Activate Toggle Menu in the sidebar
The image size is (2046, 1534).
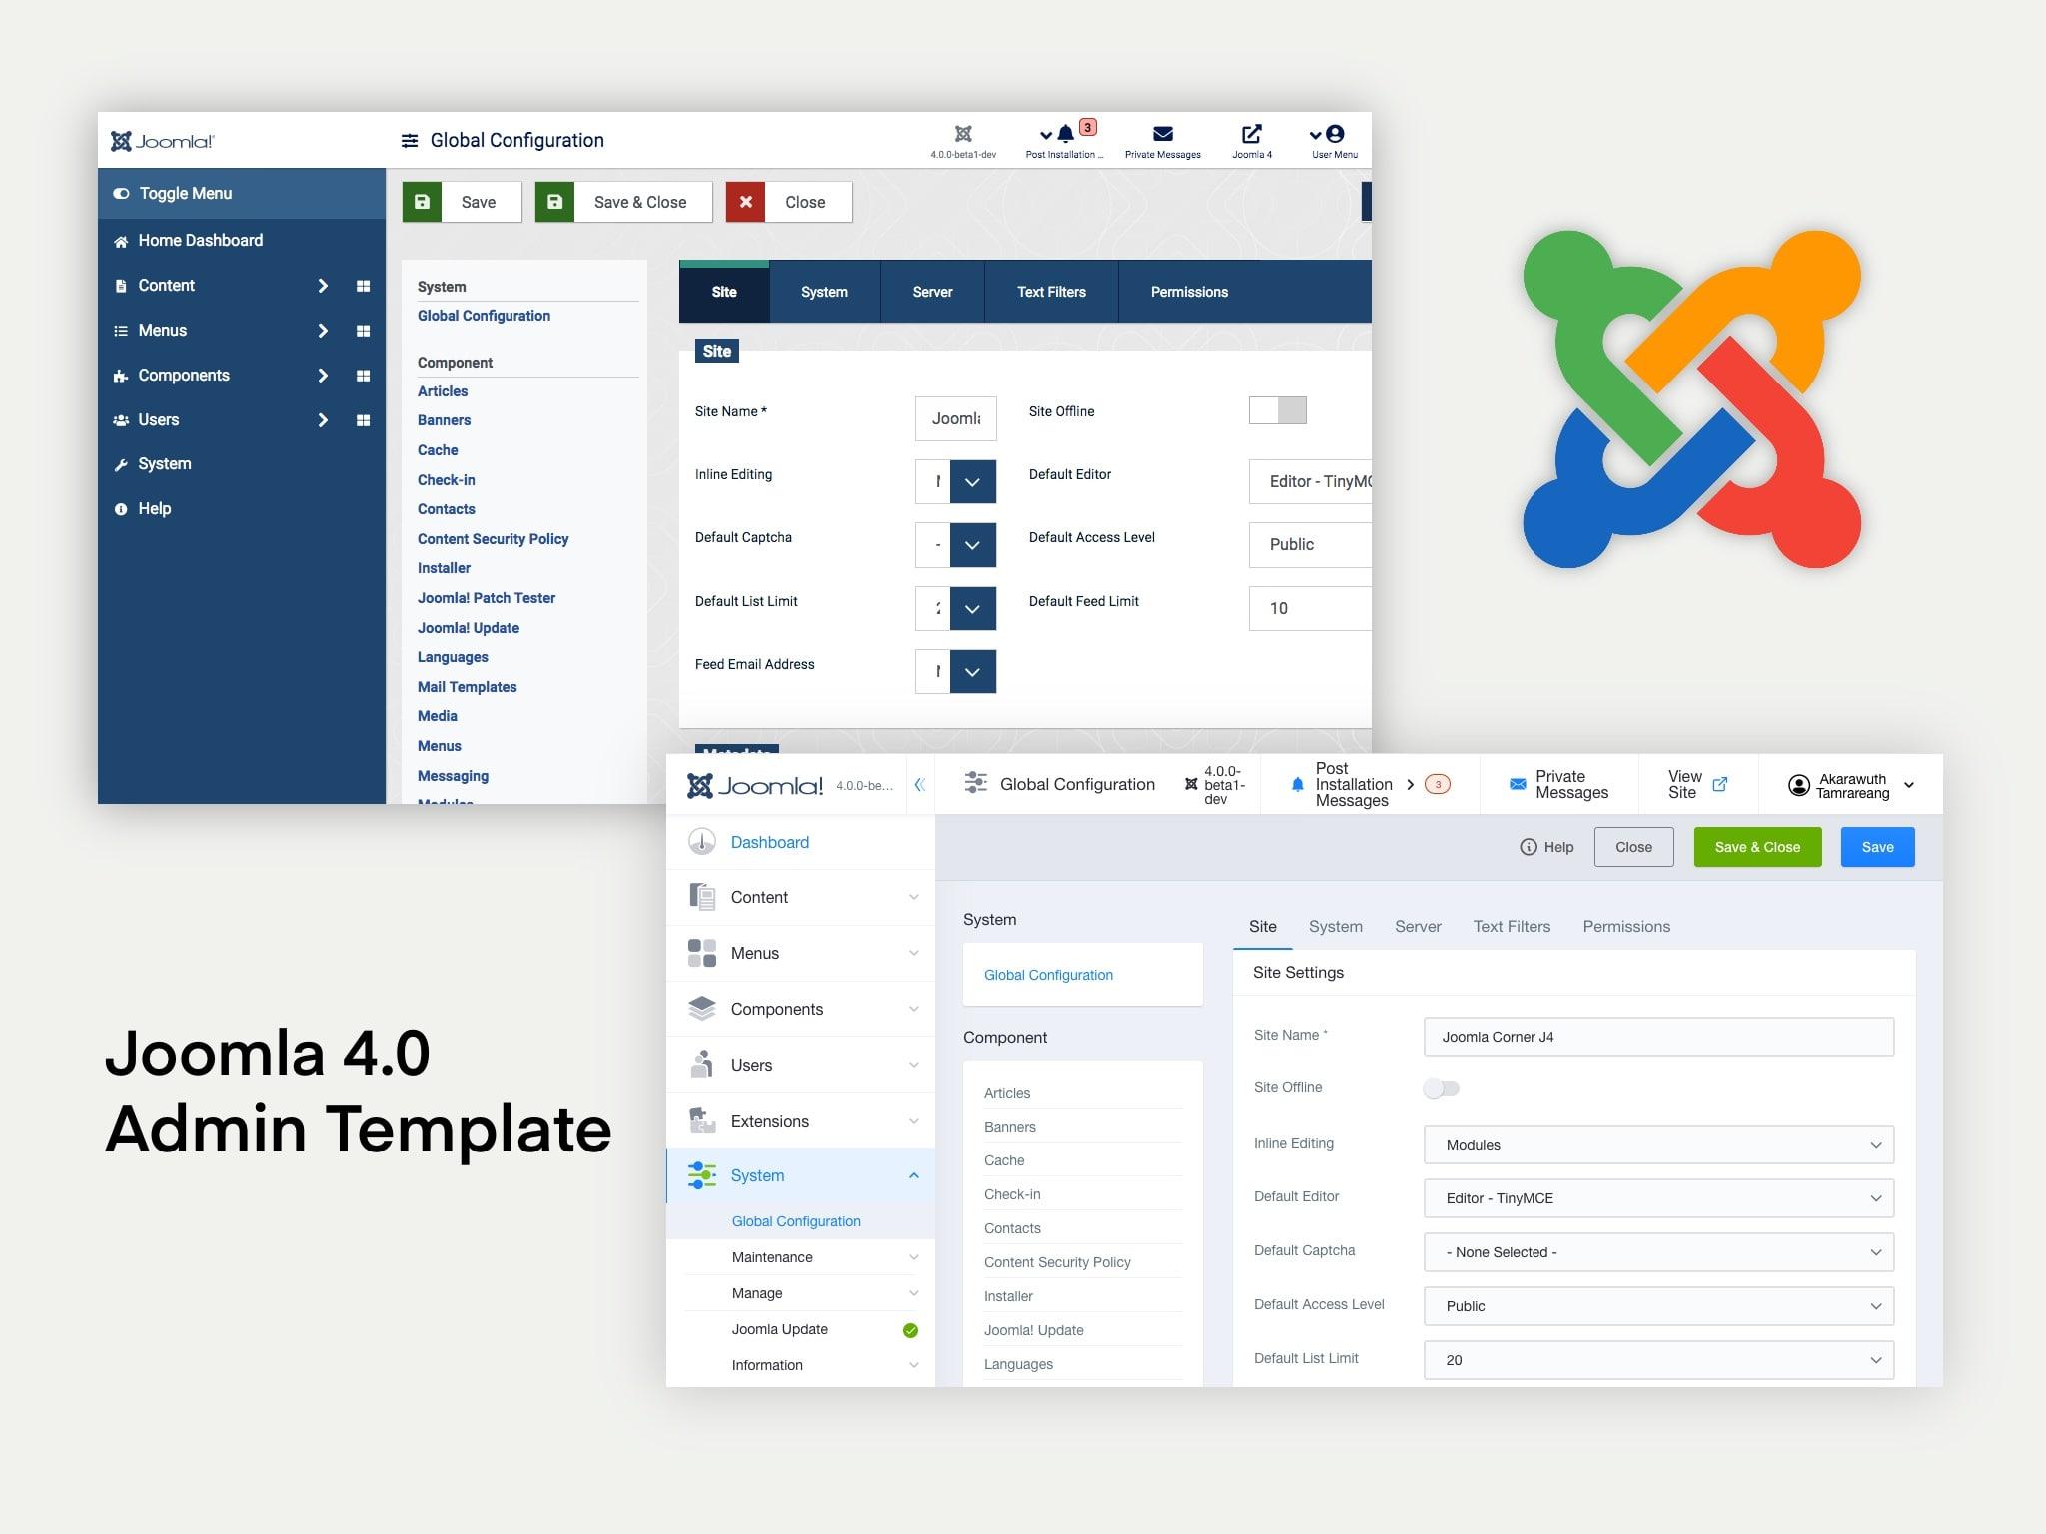click(x=186, y=193)
